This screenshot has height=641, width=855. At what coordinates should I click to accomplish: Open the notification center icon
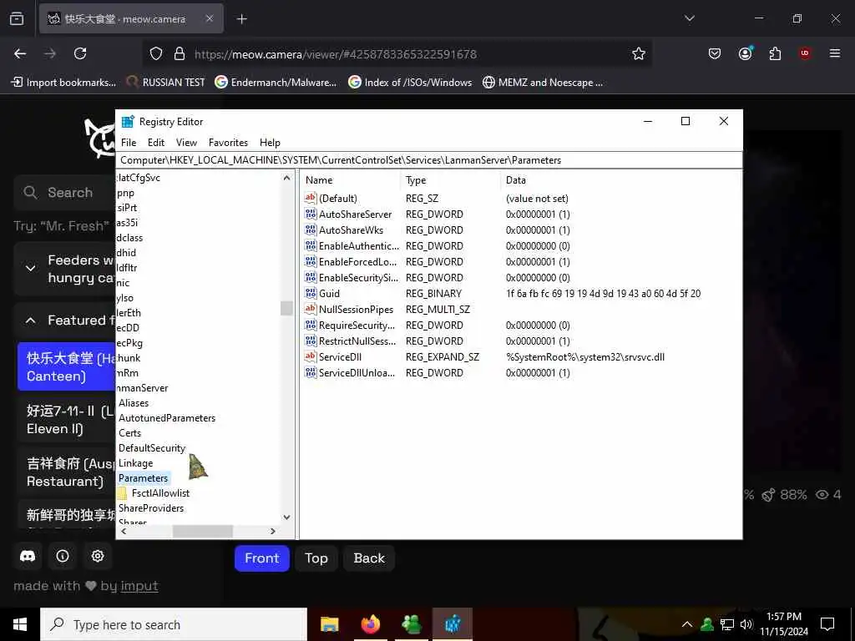click(x=827, y=624)
